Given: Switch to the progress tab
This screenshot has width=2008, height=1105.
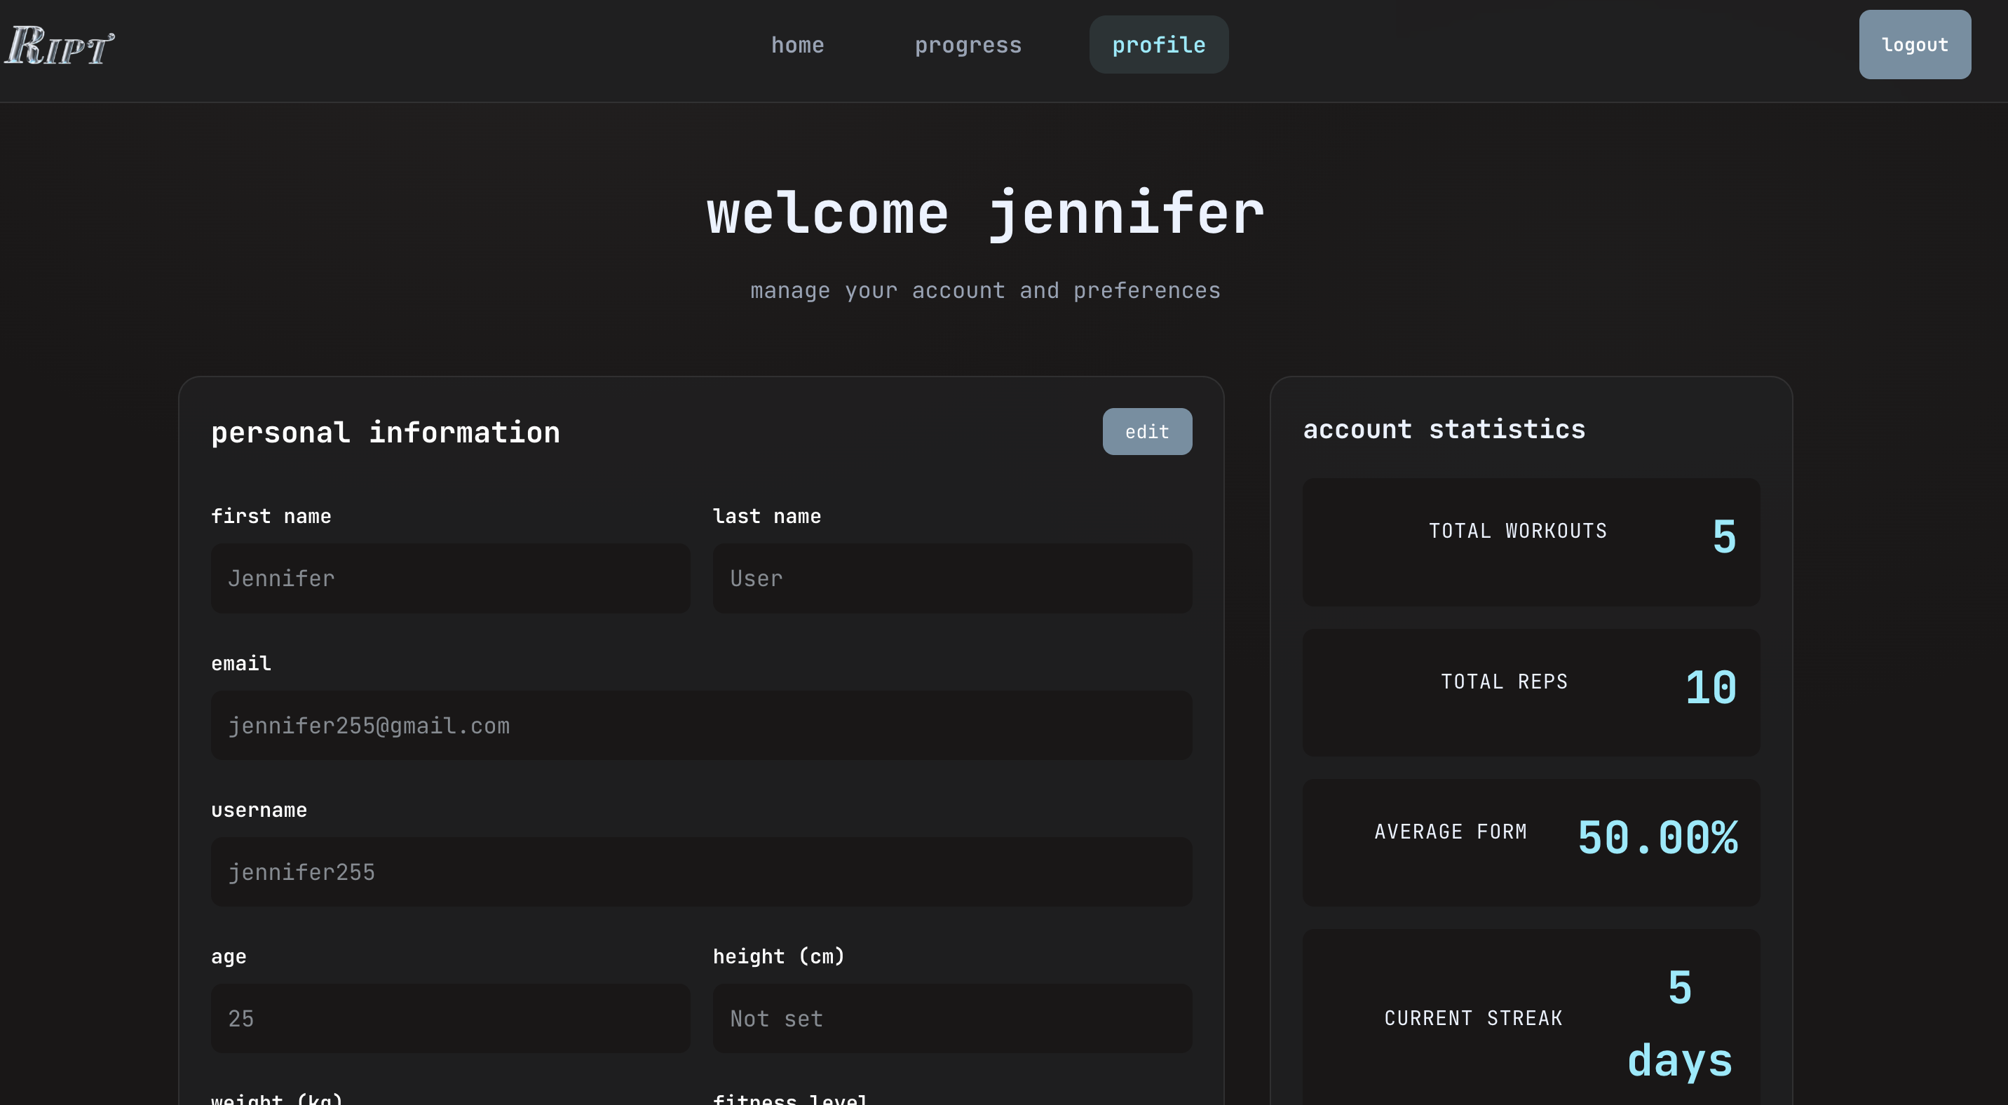Looking at the screenshot, I should tap(968, 45).
